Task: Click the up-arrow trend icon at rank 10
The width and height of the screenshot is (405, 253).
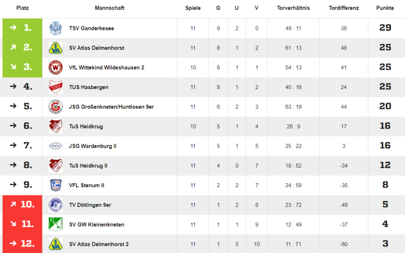Action: (x=13, y=204)
